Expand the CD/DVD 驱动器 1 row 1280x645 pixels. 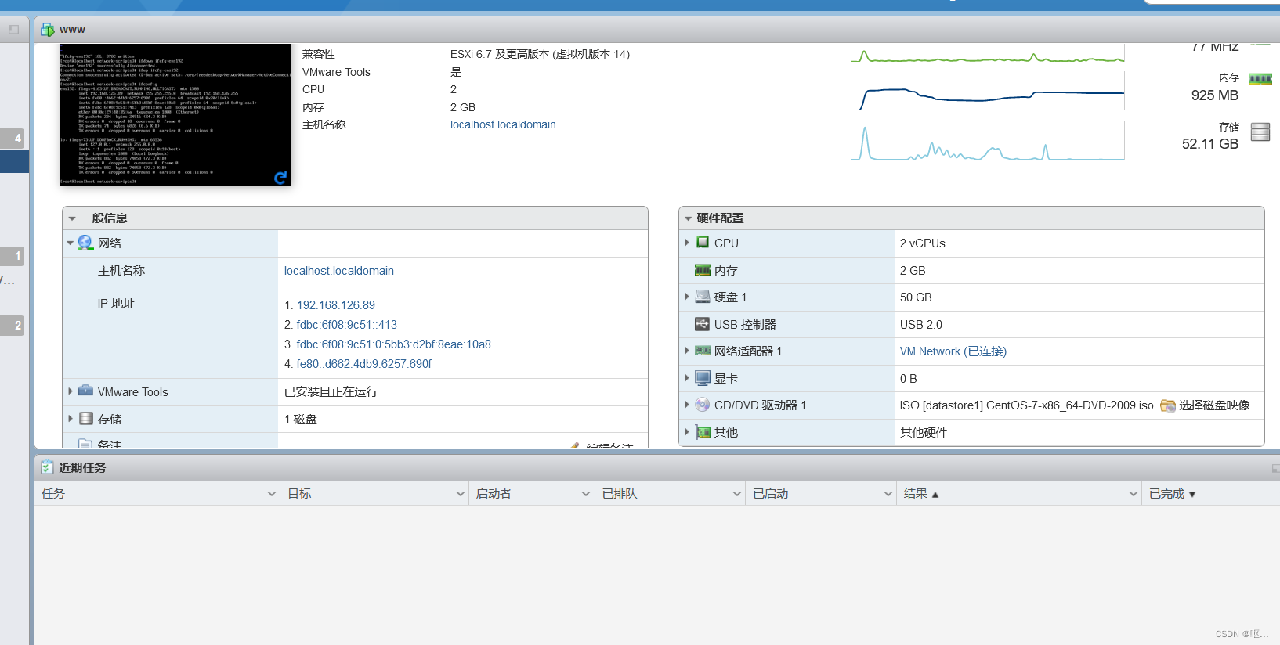click(687, 405)
